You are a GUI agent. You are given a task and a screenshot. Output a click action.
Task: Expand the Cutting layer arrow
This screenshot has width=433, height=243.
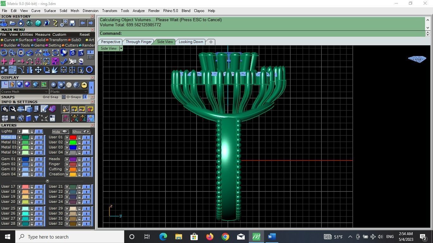click(x=67, y=169)
